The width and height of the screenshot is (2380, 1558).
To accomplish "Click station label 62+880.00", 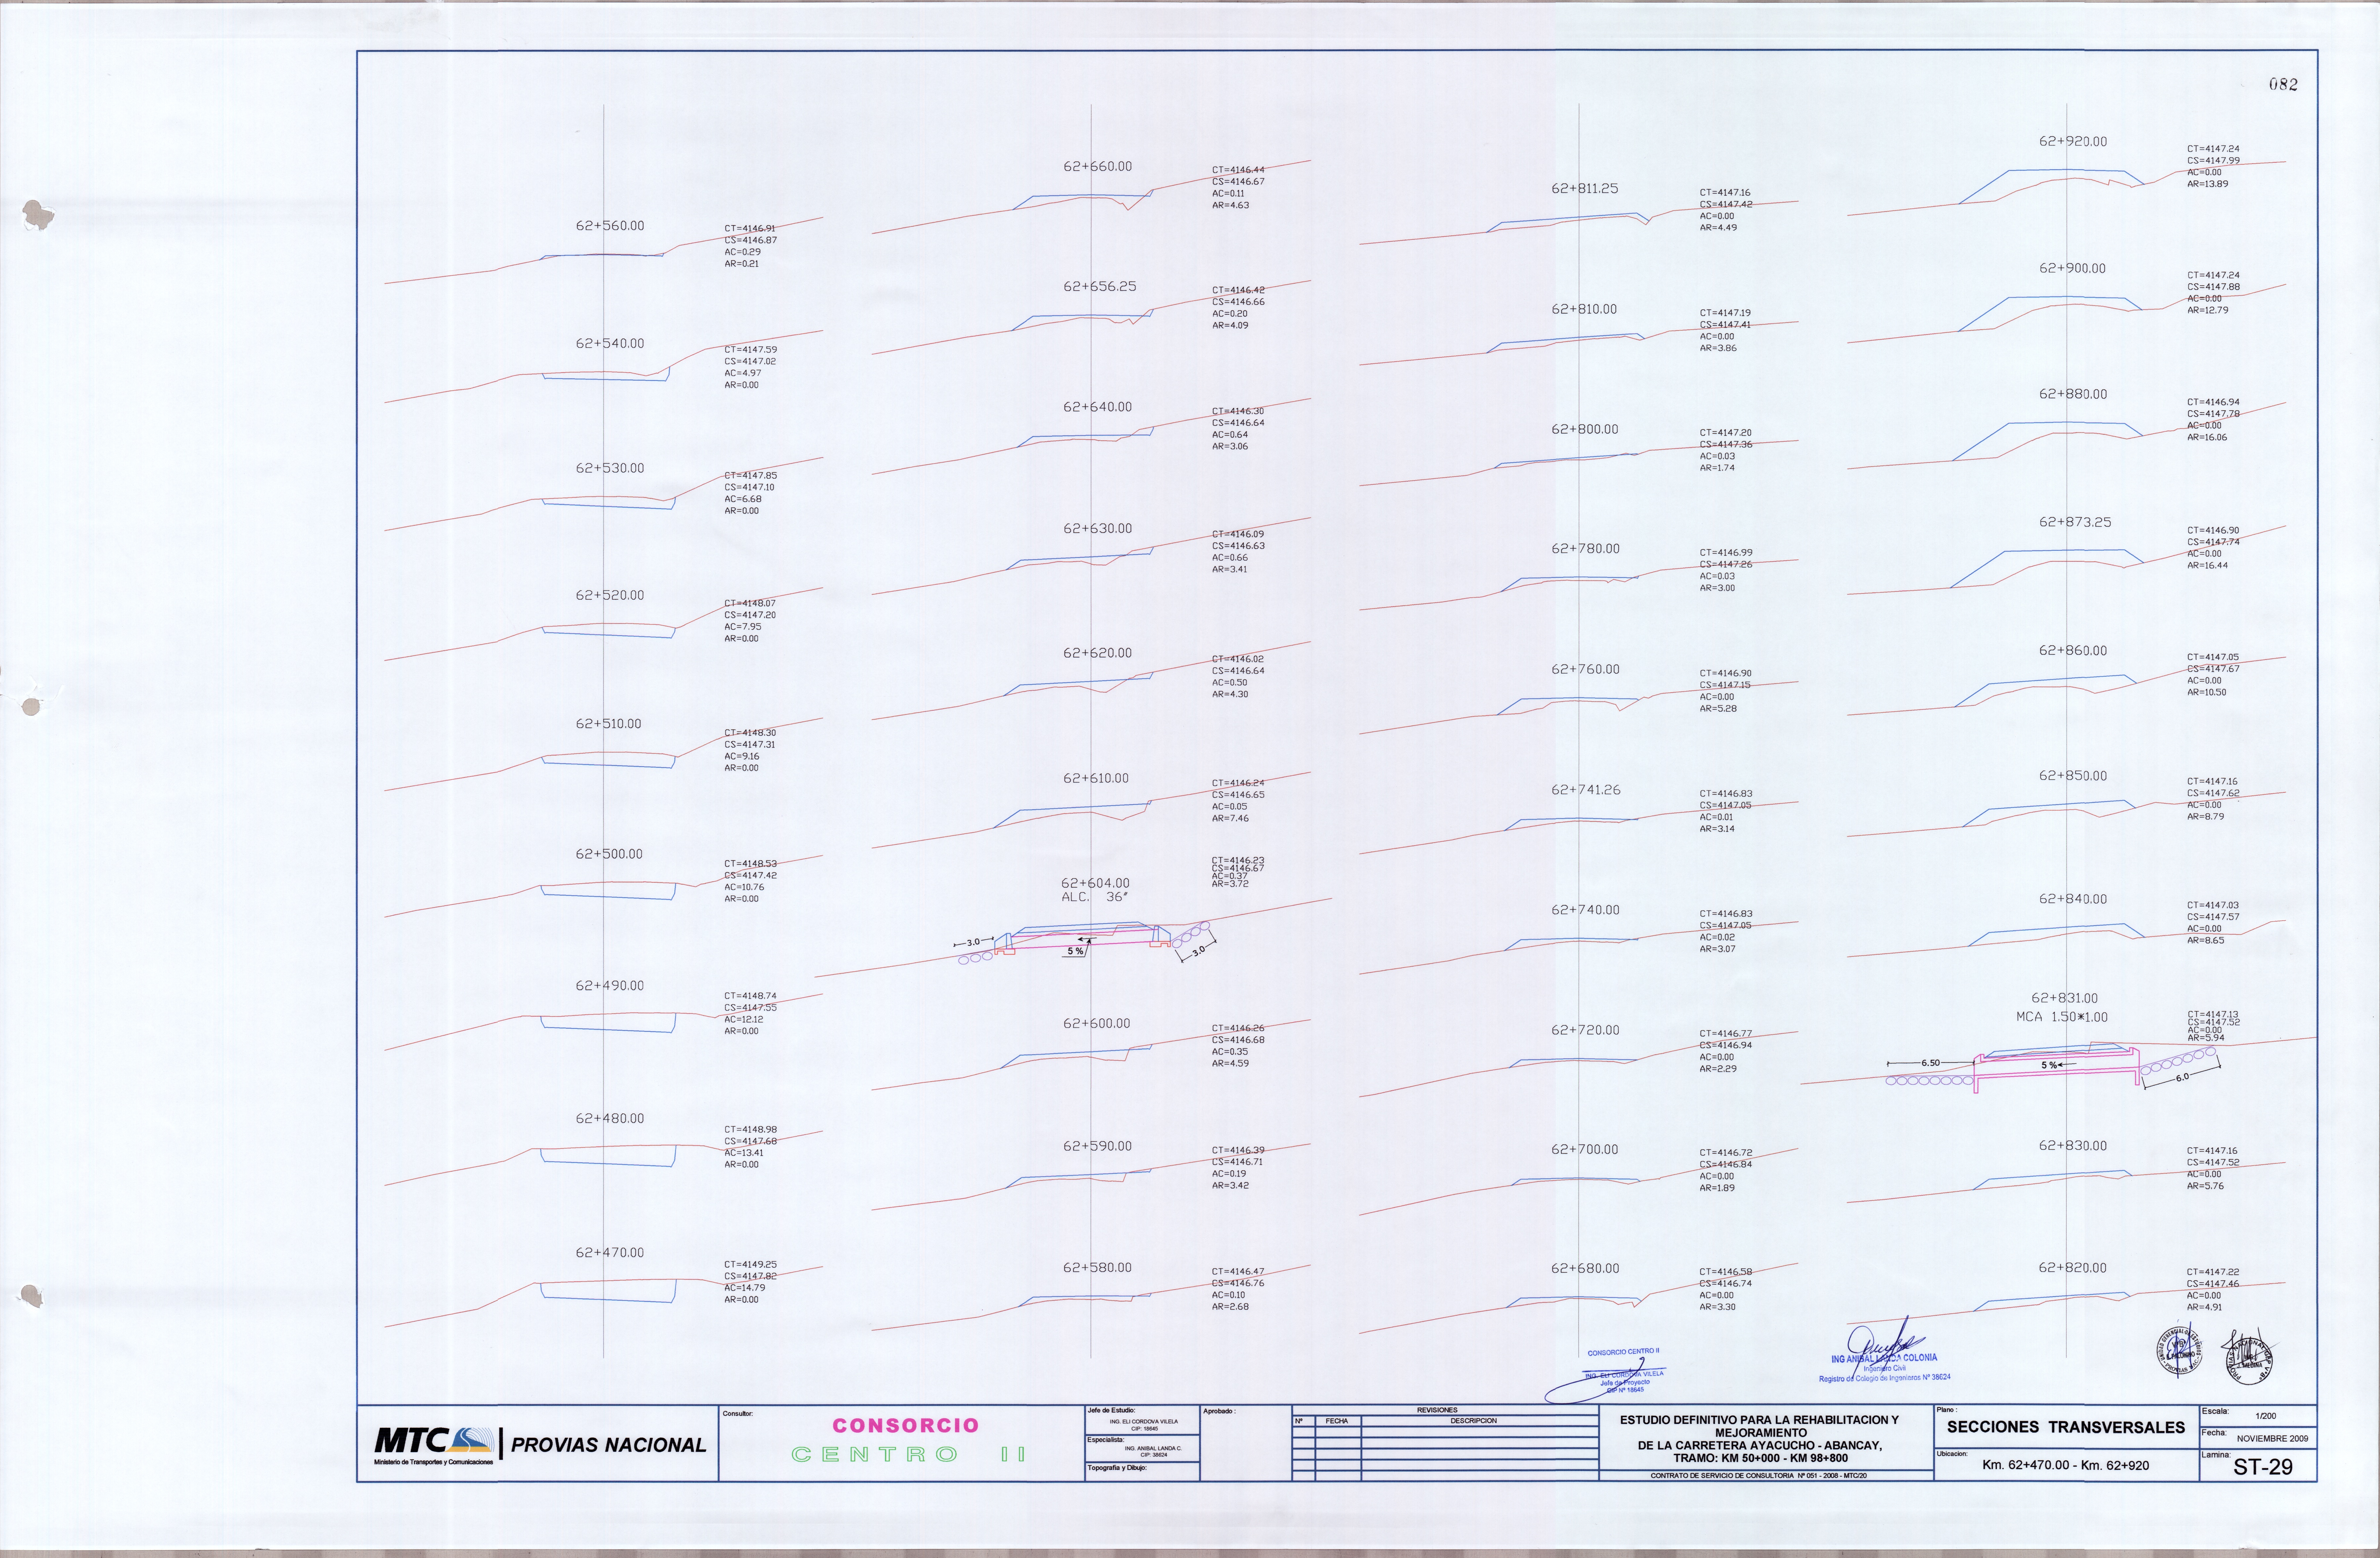I will 2073,395.
